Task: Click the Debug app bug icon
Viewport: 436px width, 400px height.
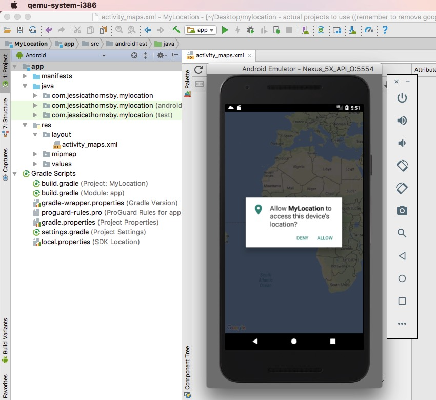Action: pyautogui.click(x=250, y=30)
